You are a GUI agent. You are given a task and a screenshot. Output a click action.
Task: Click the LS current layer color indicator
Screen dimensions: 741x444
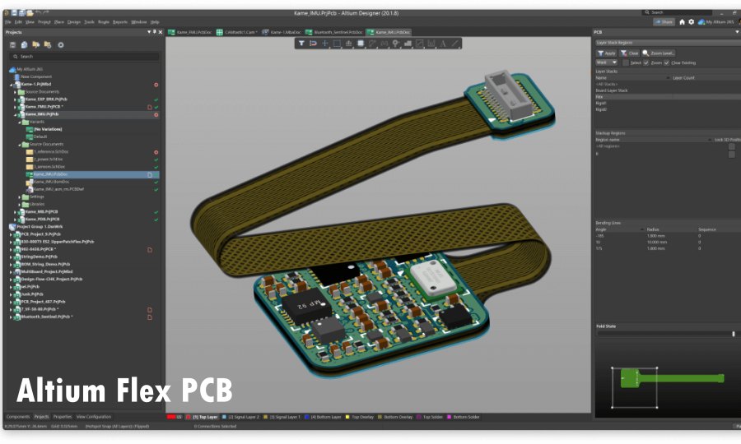tap(175, 417)
